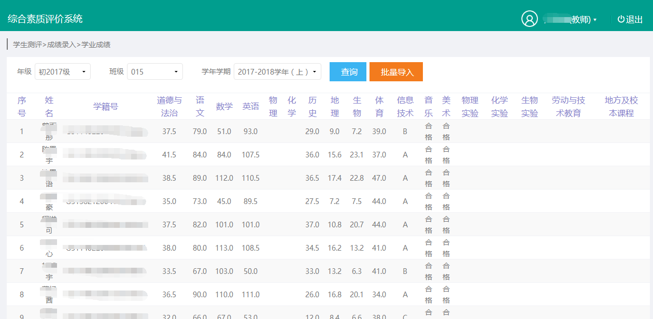
Task: Select the grade A cell in row 2
Action: [x=405, y=154]
